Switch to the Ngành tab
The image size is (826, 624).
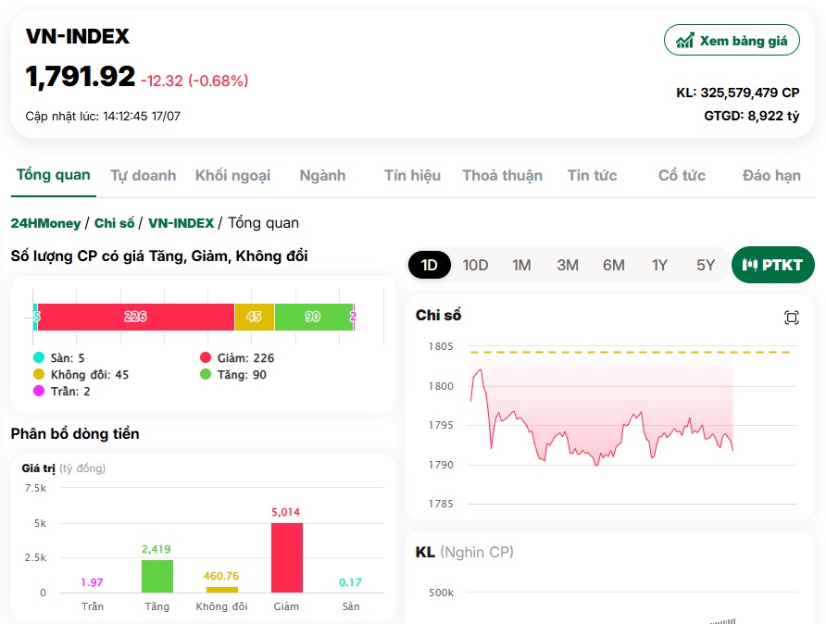click(x=322, y=175)
